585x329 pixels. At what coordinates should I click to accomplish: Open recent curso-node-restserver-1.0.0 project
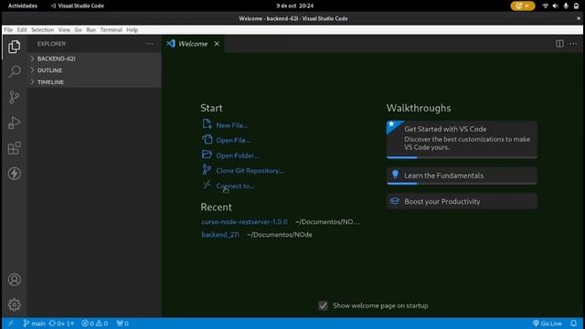point(244,221)
